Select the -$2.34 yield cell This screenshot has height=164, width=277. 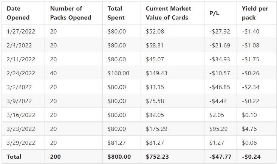(251, 87)
